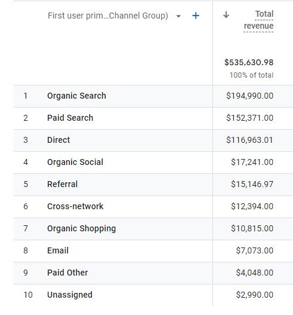Screen dimensions: 293x315
Task: Select the Organic Social channel
Action: [x=153, y=163]
